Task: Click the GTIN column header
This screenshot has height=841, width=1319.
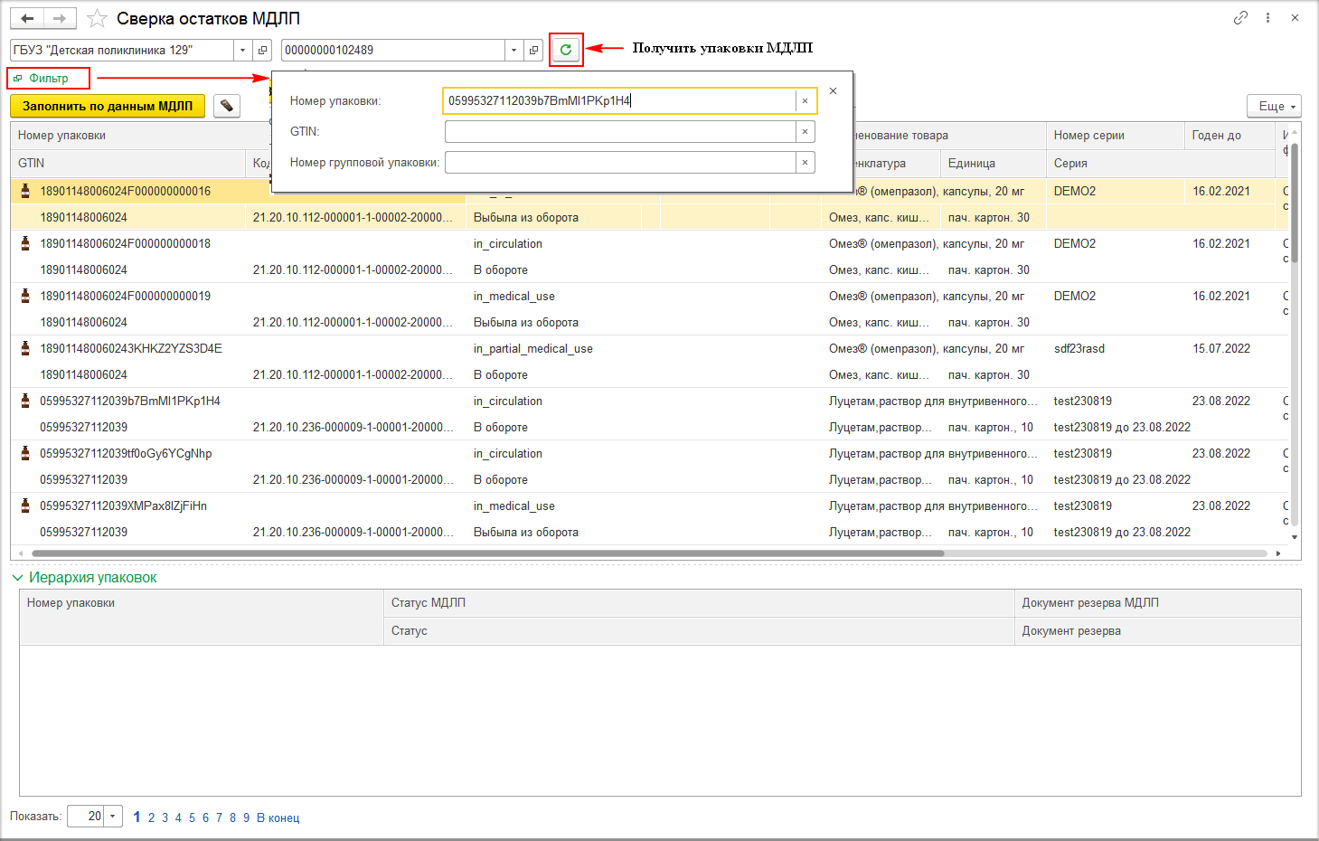Action: (x=128, y=164)
